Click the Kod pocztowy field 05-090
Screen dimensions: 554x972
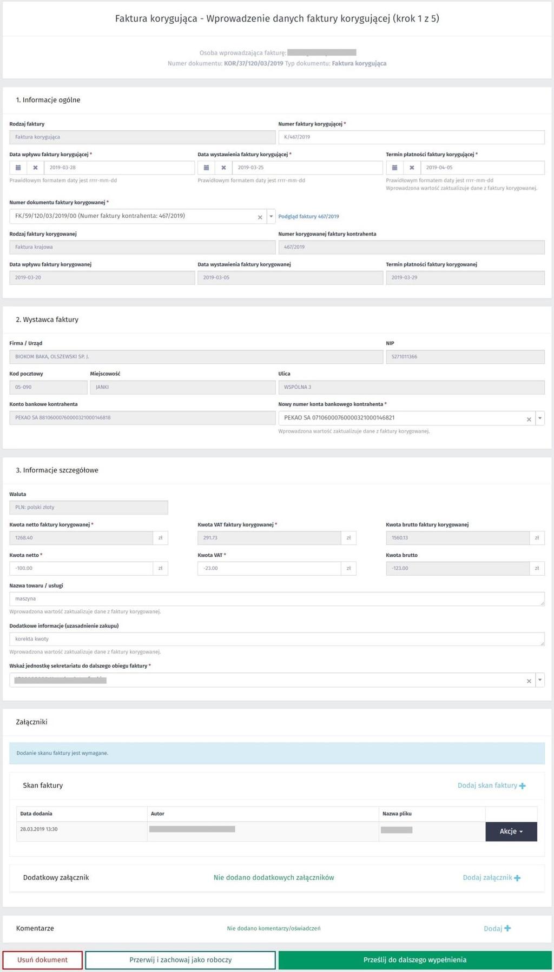point(48,387)
